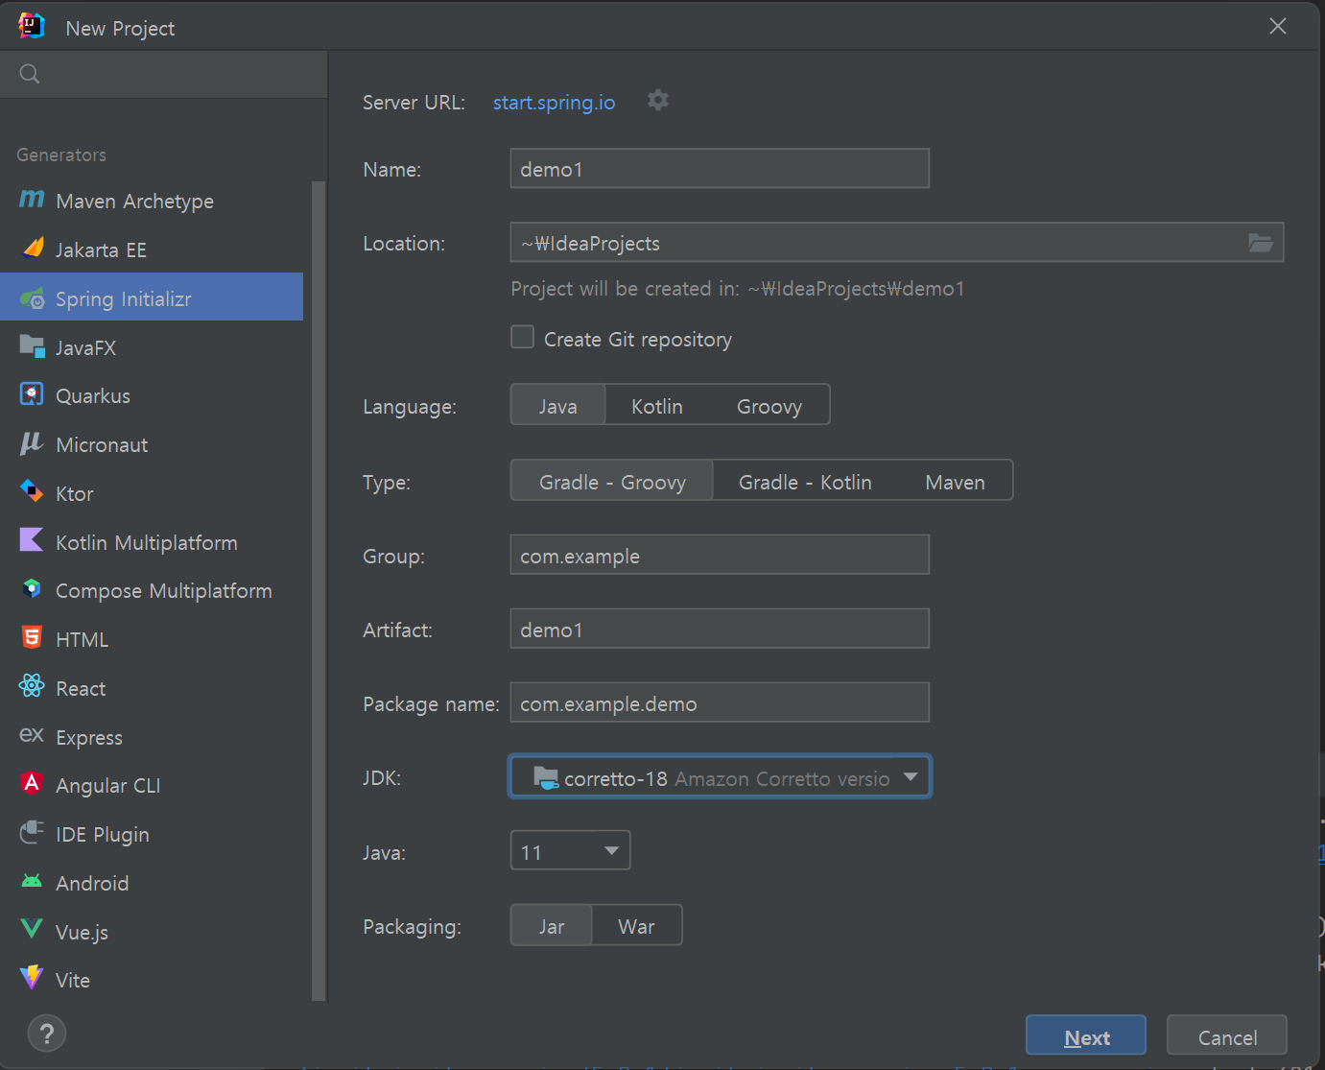Open start.spring.io server link
This screenshot has width=1325, height=1070.
(555, 103)
